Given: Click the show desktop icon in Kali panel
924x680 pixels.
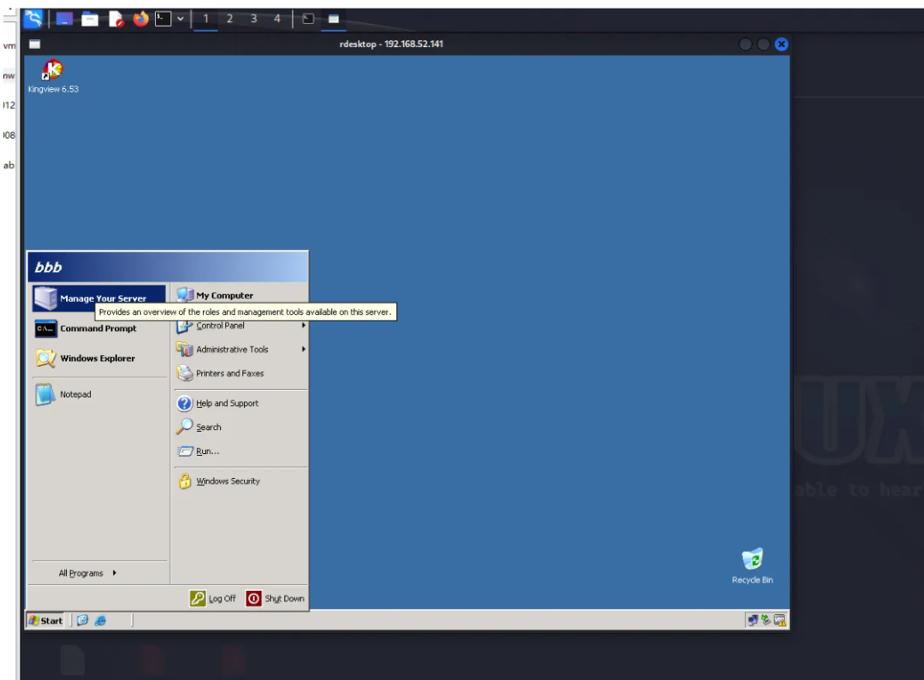Looking at the screenshot, I should pyautogui.click(x=64, y=19).
